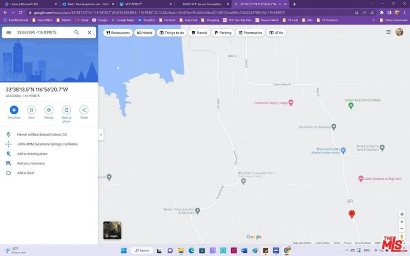Screen dimensions: 410x256
Task: Zoom in on the map
Action: click(x=402, y=222)
